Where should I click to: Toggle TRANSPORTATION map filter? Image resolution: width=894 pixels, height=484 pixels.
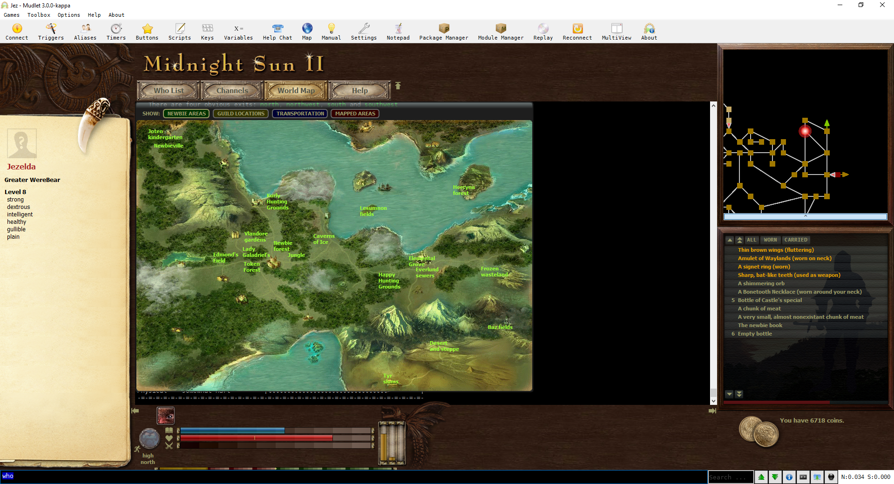click(x=300, y=114)
